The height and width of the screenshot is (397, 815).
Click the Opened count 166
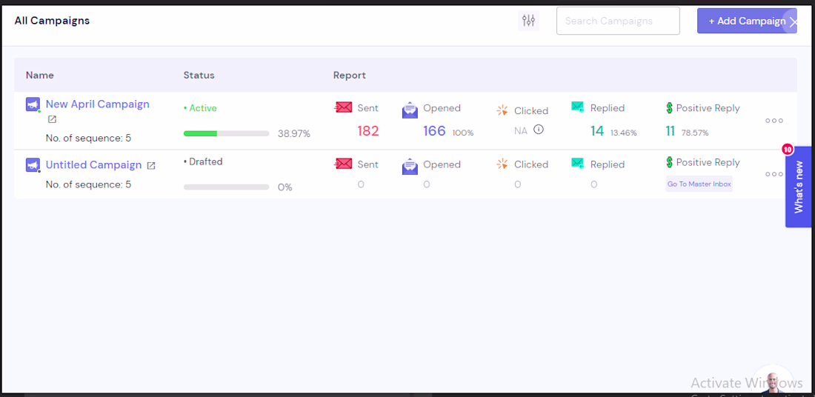(x=434, y=131)
